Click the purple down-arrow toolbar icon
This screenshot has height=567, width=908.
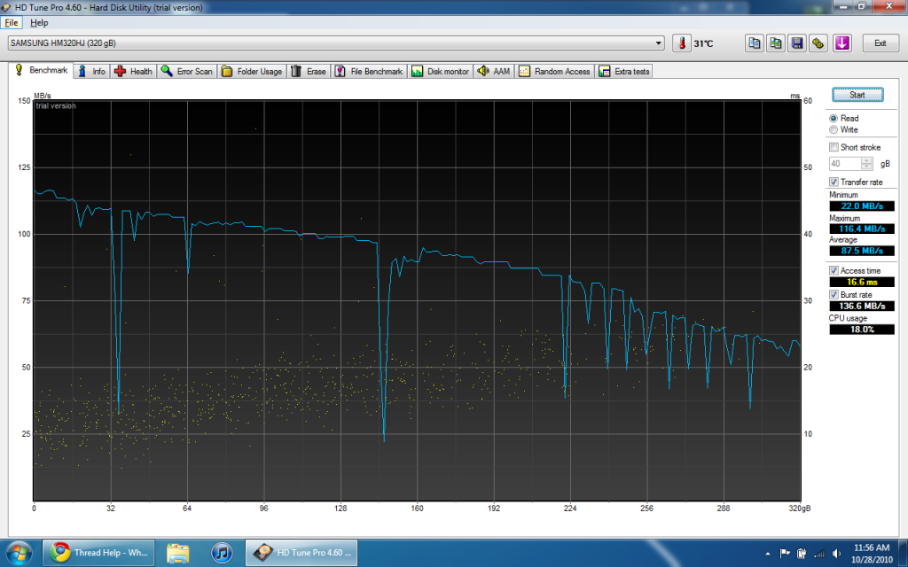click(842, 43)
